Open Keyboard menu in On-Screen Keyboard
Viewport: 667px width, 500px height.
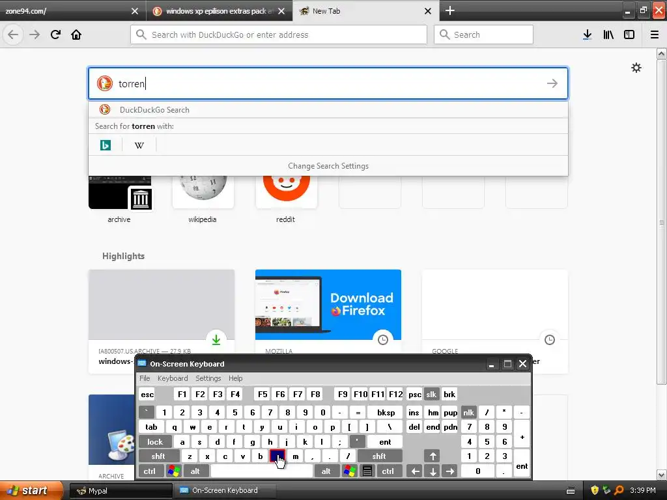[173, 378]
